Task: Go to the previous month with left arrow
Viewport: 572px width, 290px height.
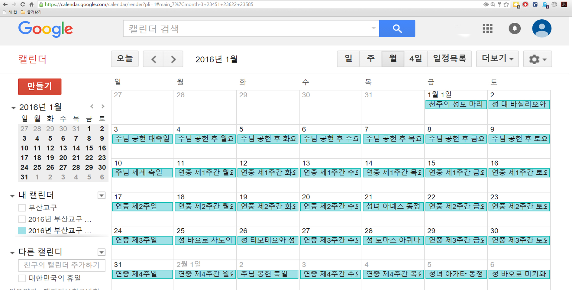Action: pos(153,59)
